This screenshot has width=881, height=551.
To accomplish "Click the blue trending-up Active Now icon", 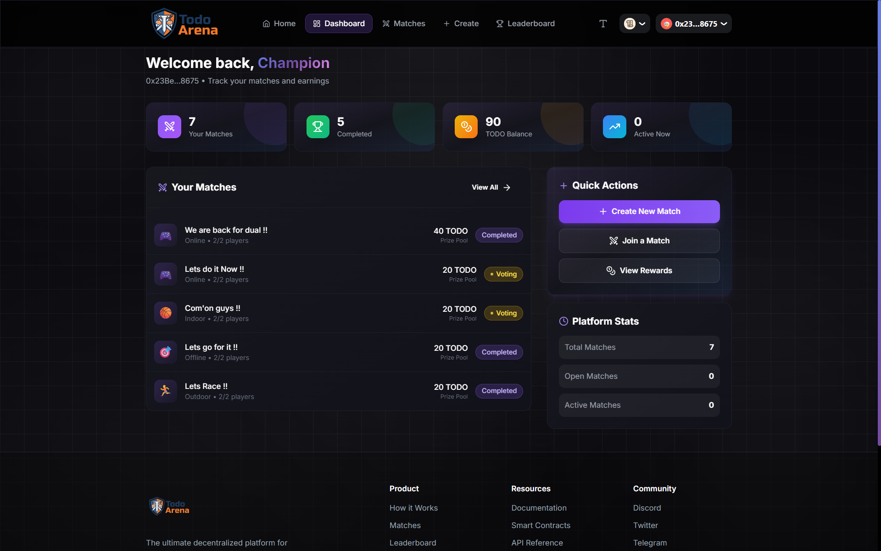I will point(614,127).
